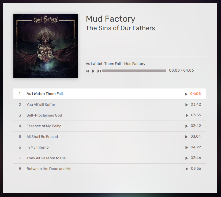This screenshot has width=221, height=197.
Task: Play icon for All Shall Be Erased
Action: coord(186,137)
